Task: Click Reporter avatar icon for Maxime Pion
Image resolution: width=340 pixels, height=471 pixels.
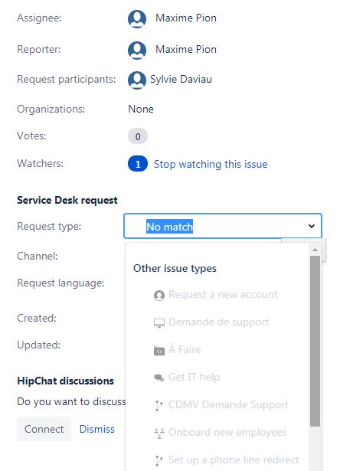Action: [x=137, y=50]
